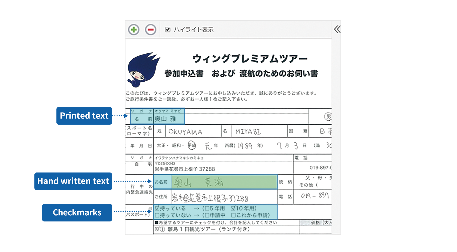This screenshot has width=457, height=252.
Task: Click the zoom-out icon to shrink the document
Action: tap(150, 29)
